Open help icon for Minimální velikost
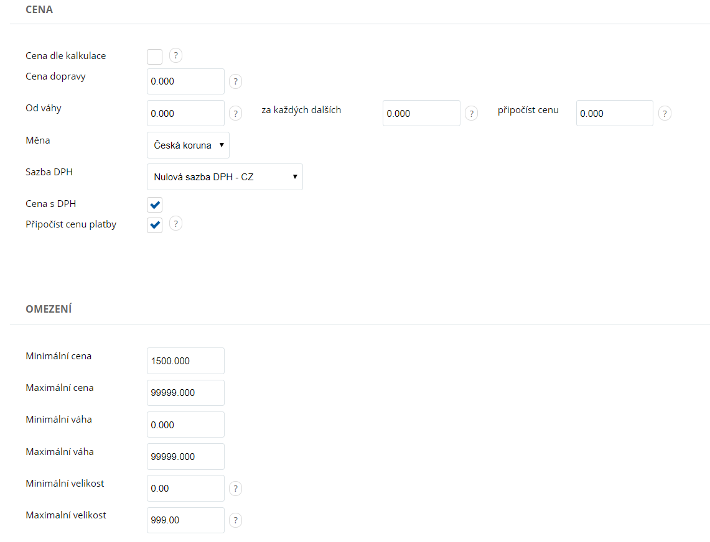 pos(235,489)
